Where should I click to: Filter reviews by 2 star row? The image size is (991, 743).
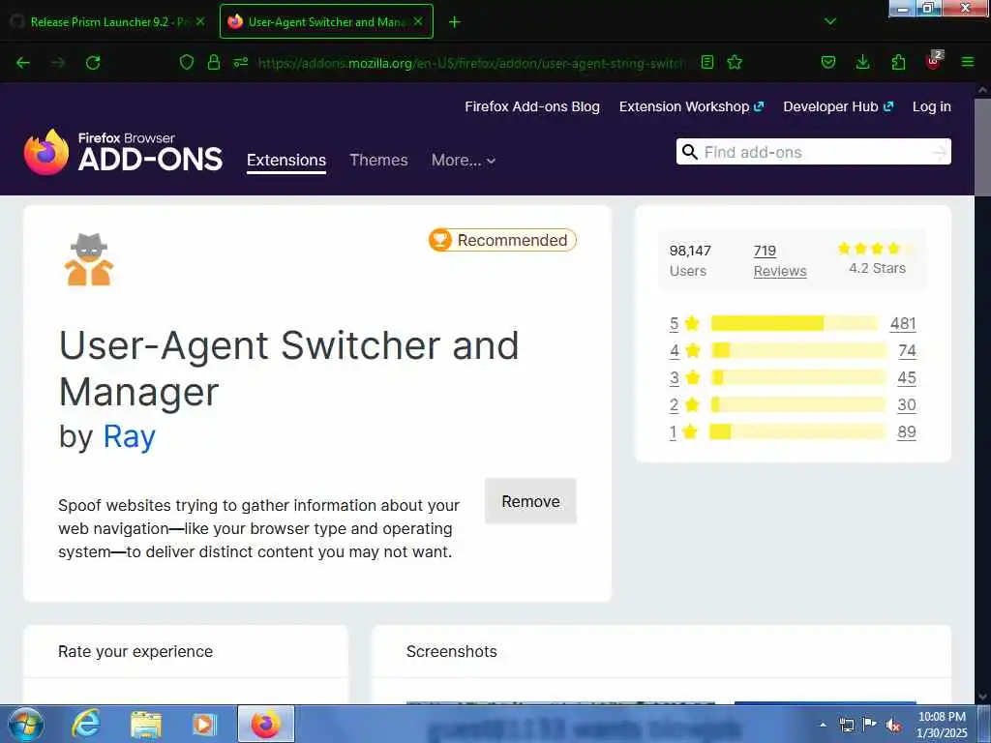click(x=793, y=405)
